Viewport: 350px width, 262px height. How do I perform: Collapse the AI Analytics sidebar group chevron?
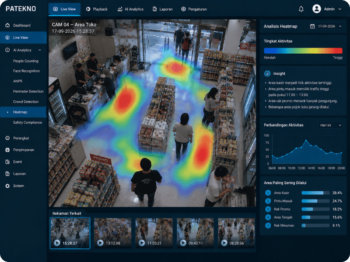point(40,50)
